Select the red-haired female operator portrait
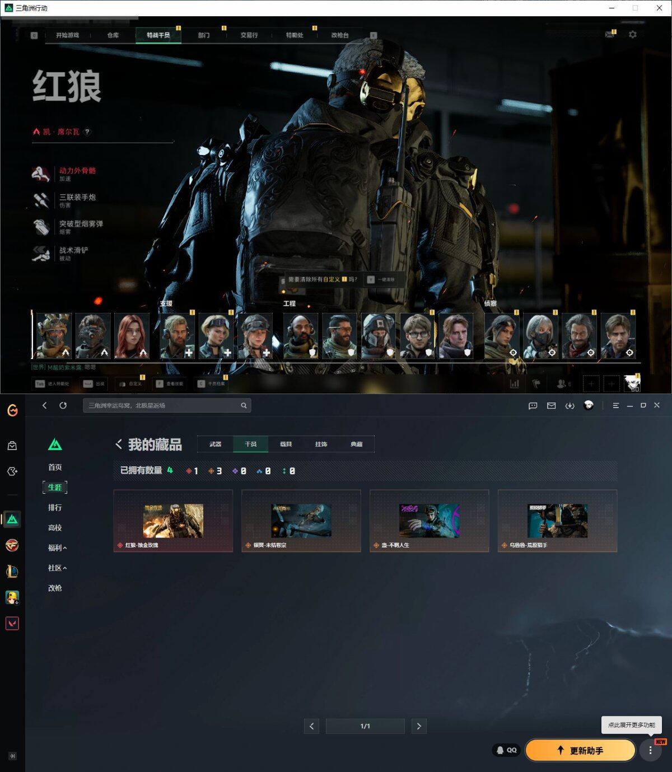Screen dimensions: 672x772 point(132,336)
